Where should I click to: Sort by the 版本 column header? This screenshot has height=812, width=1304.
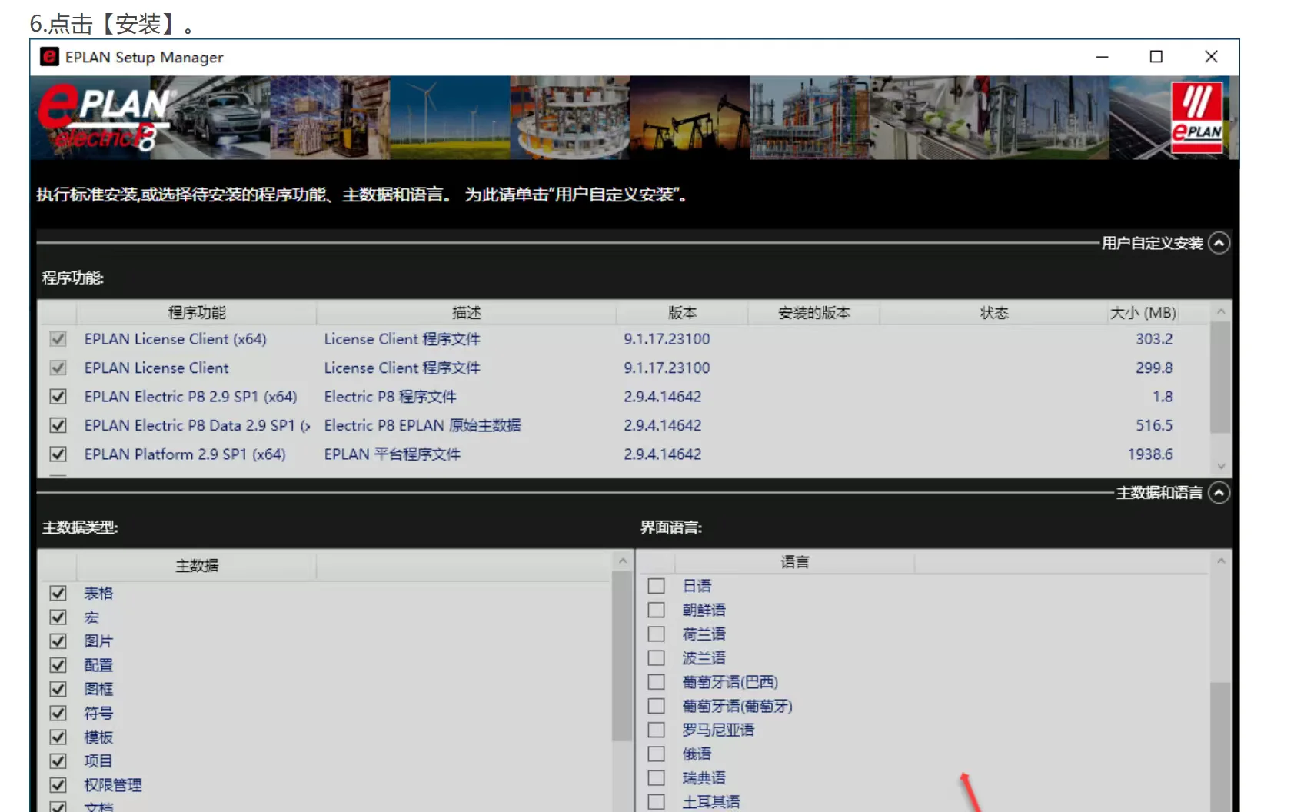coord(682,313)
